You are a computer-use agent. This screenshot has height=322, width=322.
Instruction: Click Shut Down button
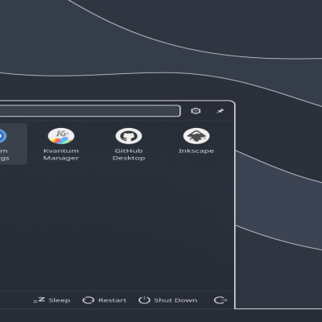[x=168, y=300]
